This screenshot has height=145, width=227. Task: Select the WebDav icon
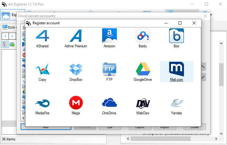coord(143,103)
